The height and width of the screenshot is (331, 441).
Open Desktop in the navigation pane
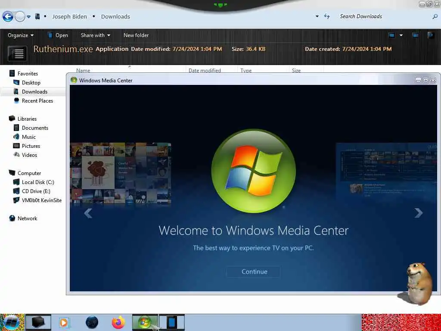[31, 83]
